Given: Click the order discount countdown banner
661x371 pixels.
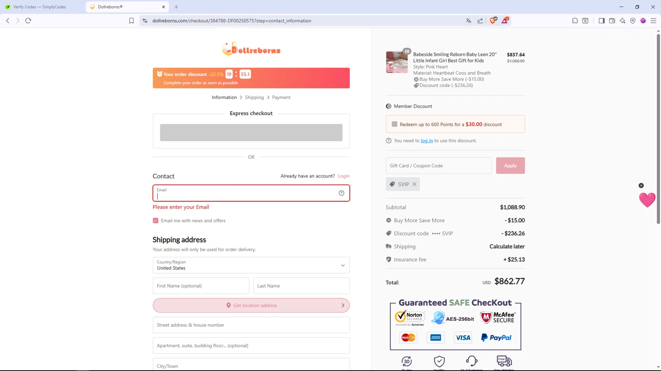Looking at the screenshot, I should coord(251,78).
